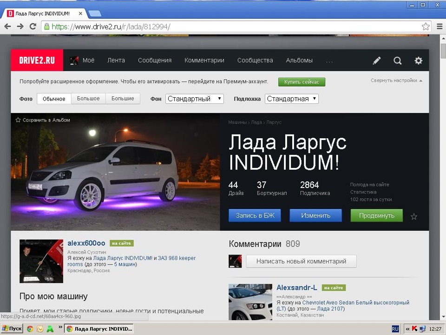This screenshot has width=446, height=335.
Task: Close the Лада Ларгус INDIVIDUM! browser tab
Action: 80,13
